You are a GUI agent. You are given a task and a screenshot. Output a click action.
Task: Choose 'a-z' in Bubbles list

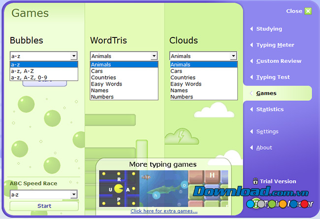(44, 64)
